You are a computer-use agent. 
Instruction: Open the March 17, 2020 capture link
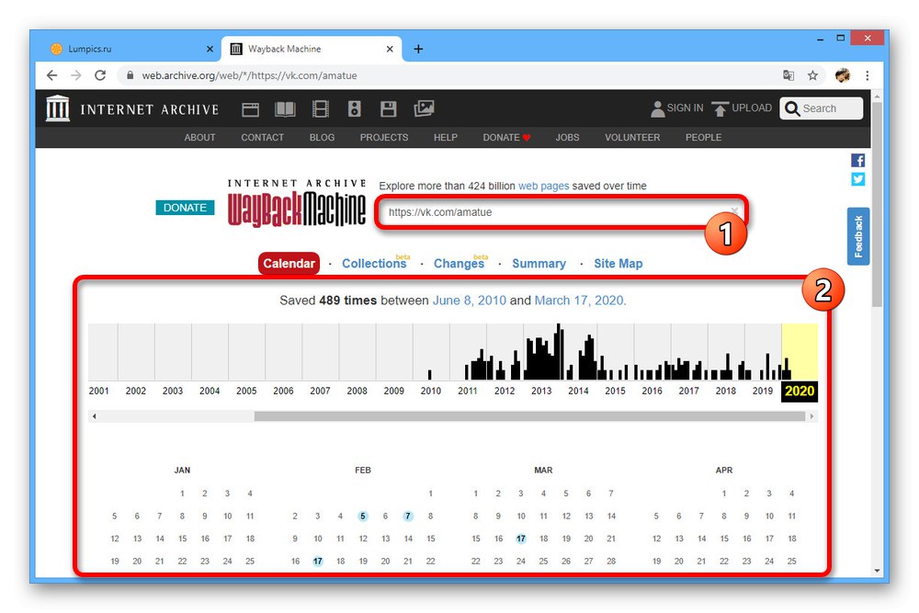pyautogui.click(x=579, y=301)
